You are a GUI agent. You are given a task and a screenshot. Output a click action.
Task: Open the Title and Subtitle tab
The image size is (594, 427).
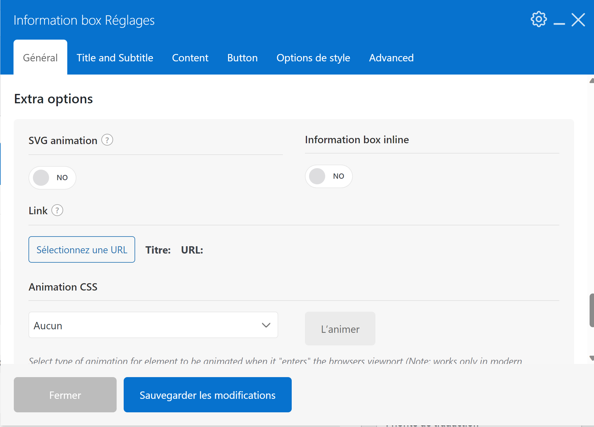click(115, 58)
